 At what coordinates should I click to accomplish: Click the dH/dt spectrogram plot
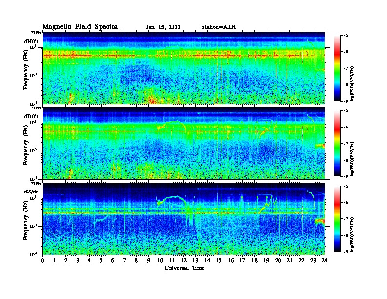tap(184, 68)
